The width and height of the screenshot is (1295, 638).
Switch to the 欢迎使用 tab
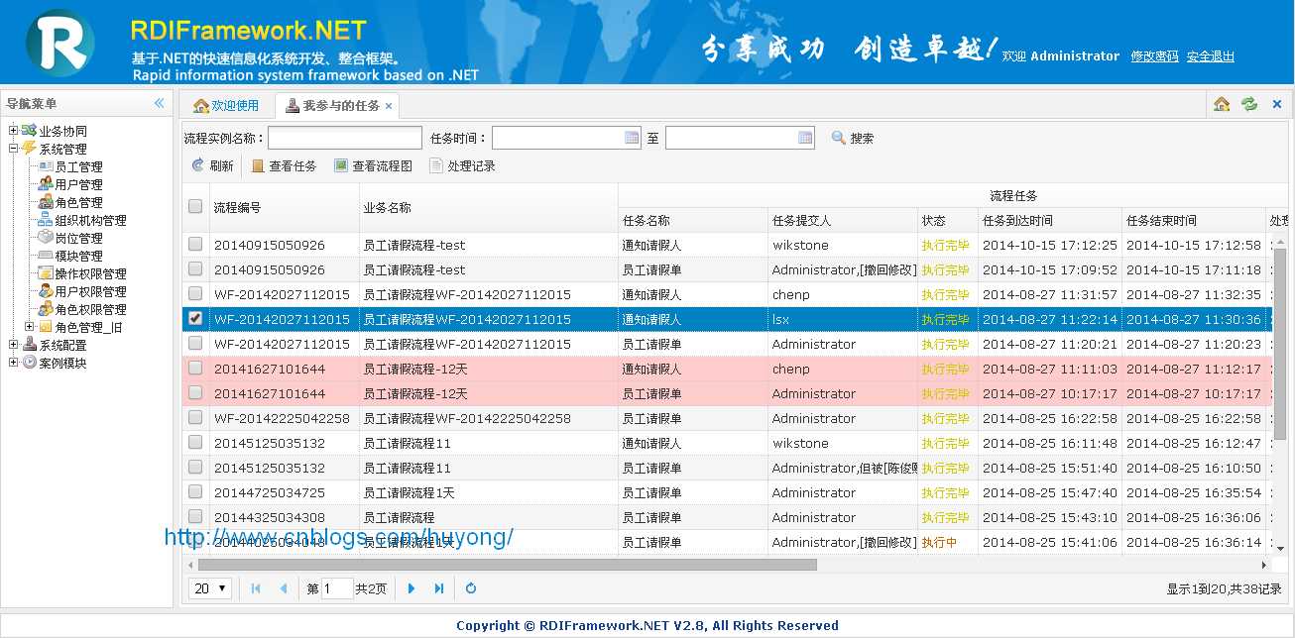(226, 105)
